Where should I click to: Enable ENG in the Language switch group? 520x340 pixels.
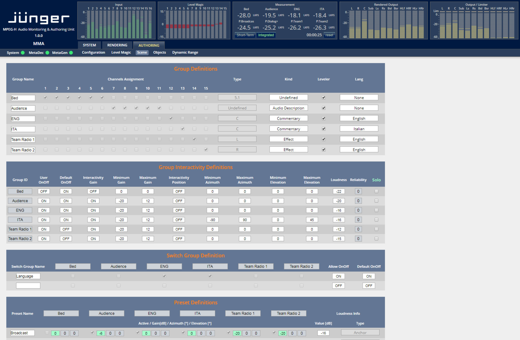[164, 276]
